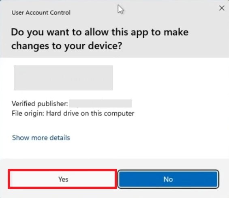
Task: Click the changes to your device question line
Action: tap(66, 46)
